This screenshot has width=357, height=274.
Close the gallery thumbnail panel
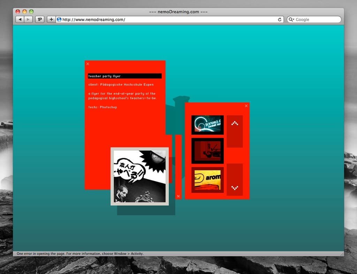(x=246, y=105)
